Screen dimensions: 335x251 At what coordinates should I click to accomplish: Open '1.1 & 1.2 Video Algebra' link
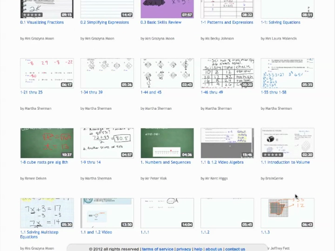click(222, 163)
